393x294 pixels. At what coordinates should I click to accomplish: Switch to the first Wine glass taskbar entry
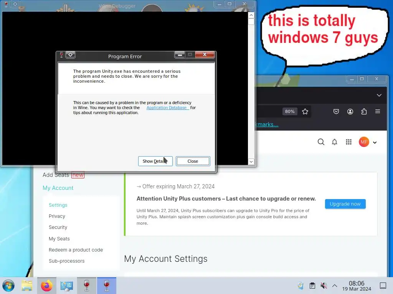click(86, 286)
